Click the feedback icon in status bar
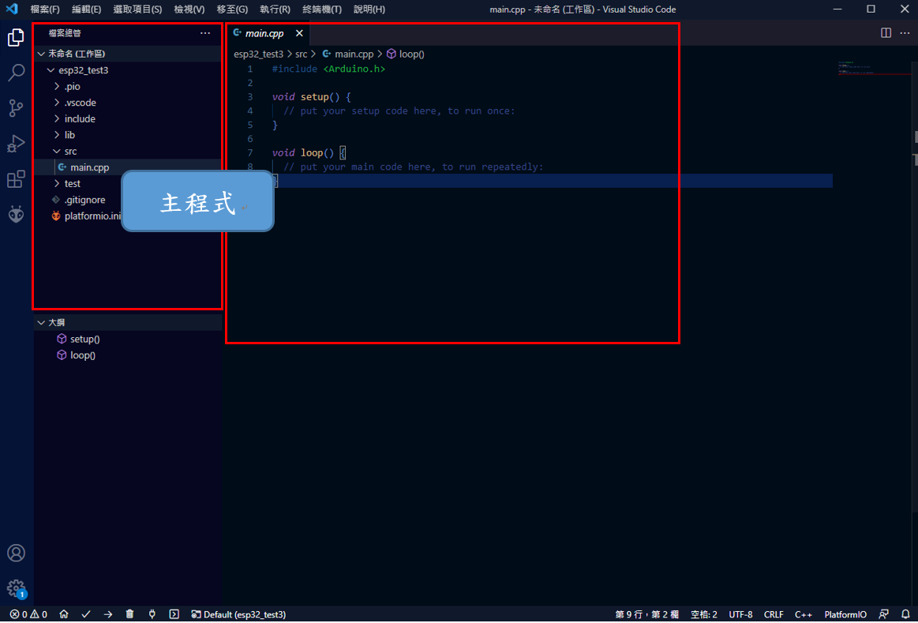This screenshot has height=623, width=918. click(883, 614)
